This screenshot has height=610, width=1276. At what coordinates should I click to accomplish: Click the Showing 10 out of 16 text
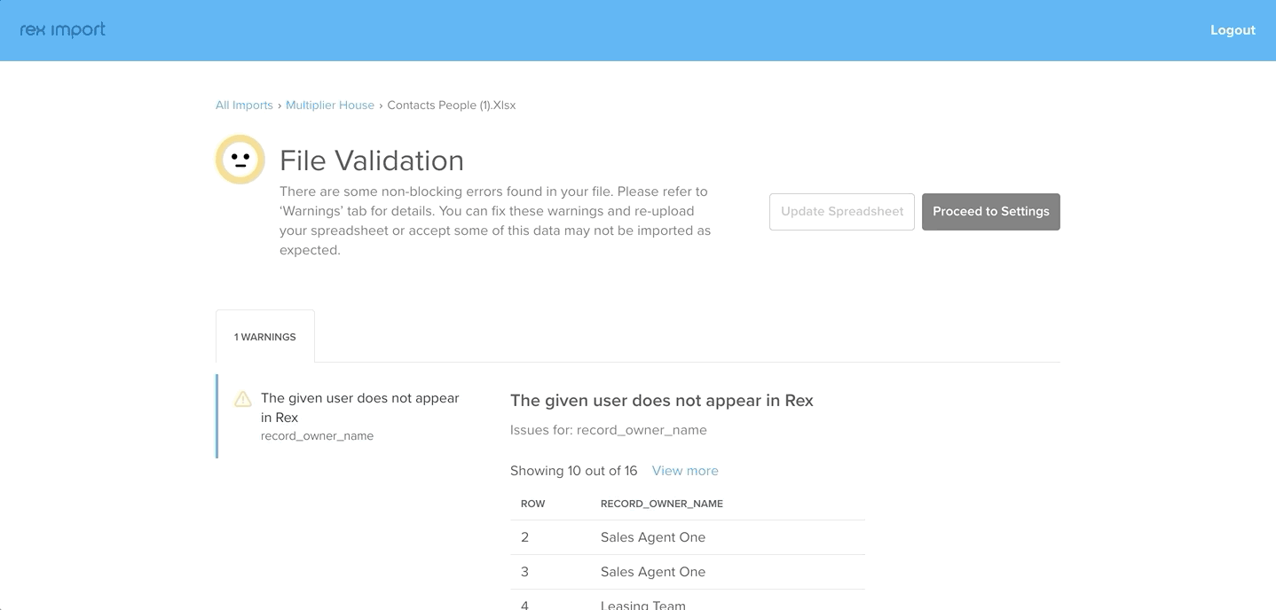coord(574,471)
